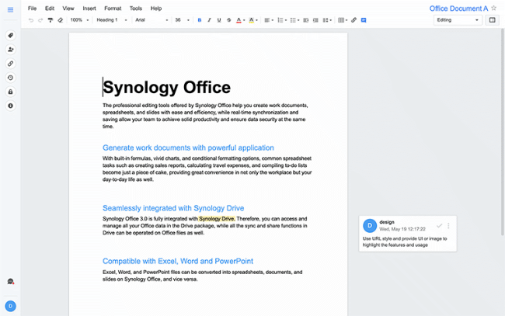Open the Help menu
Screen dimensions: 505x316
pos(156,9)
